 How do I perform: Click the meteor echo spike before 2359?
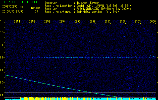(135, 55)
